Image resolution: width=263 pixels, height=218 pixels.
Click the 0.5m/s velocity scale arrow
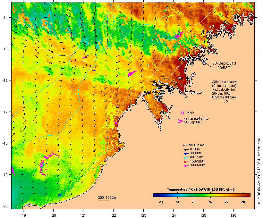[x=222, y=101]
